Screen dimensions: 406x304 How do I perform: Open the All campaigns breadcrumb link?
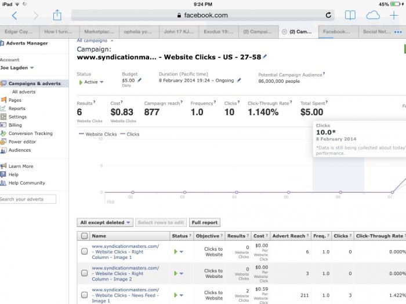pos(92,41)
